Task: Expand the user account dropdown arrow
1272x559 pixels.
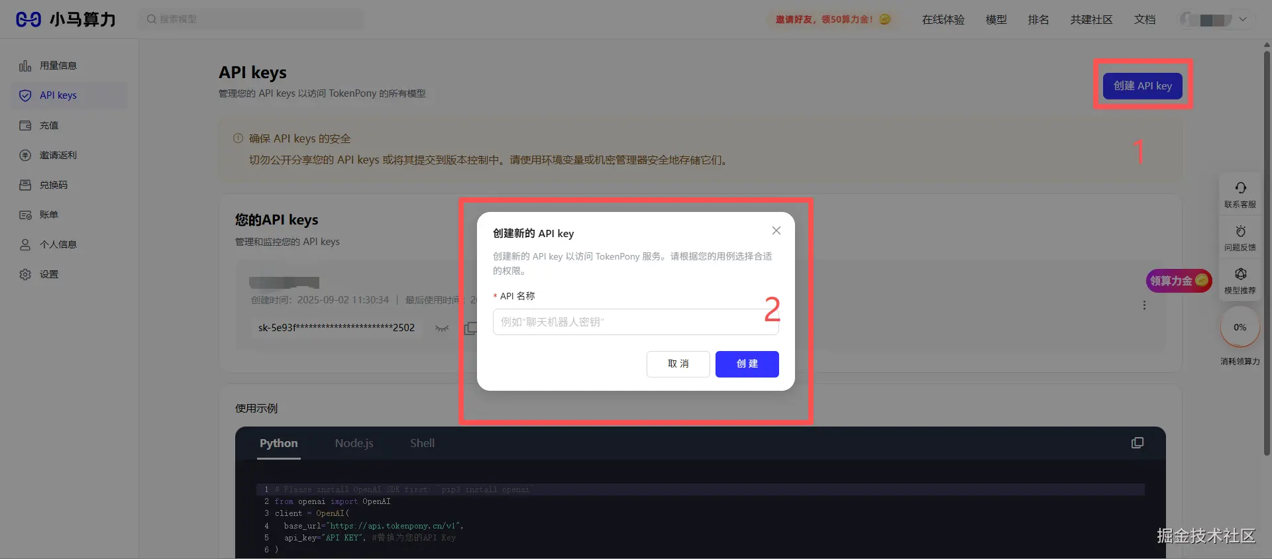Action: click(x=1243, y=20)
